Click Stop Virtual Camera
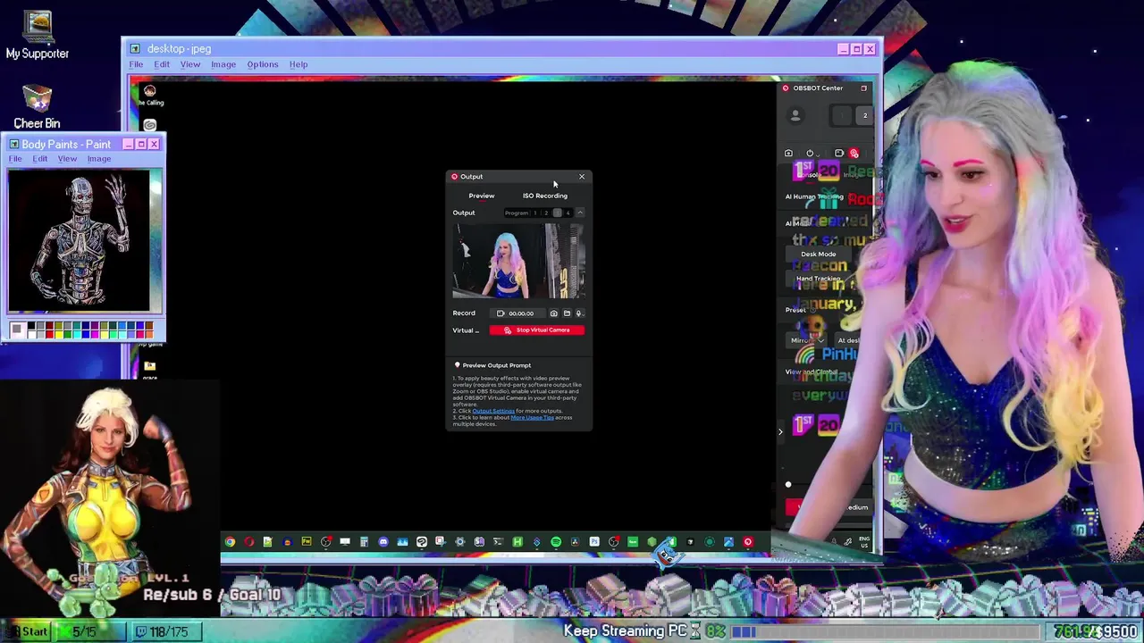 click(x=536, y=330)
